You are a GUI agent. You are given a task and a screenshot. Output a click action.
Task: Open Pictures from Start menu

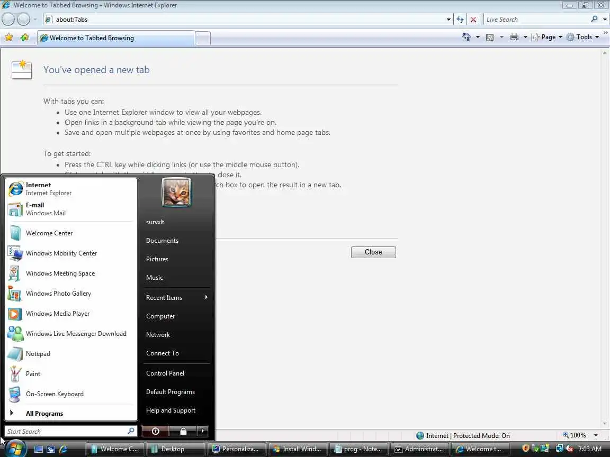[177, 259]
